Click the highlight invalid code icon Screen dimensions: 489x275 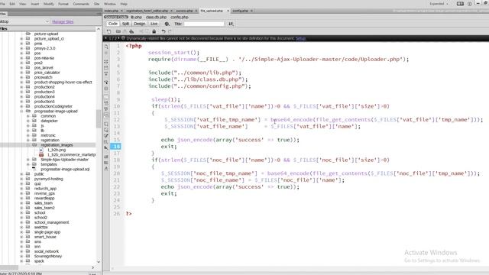[x=106, y=103]
